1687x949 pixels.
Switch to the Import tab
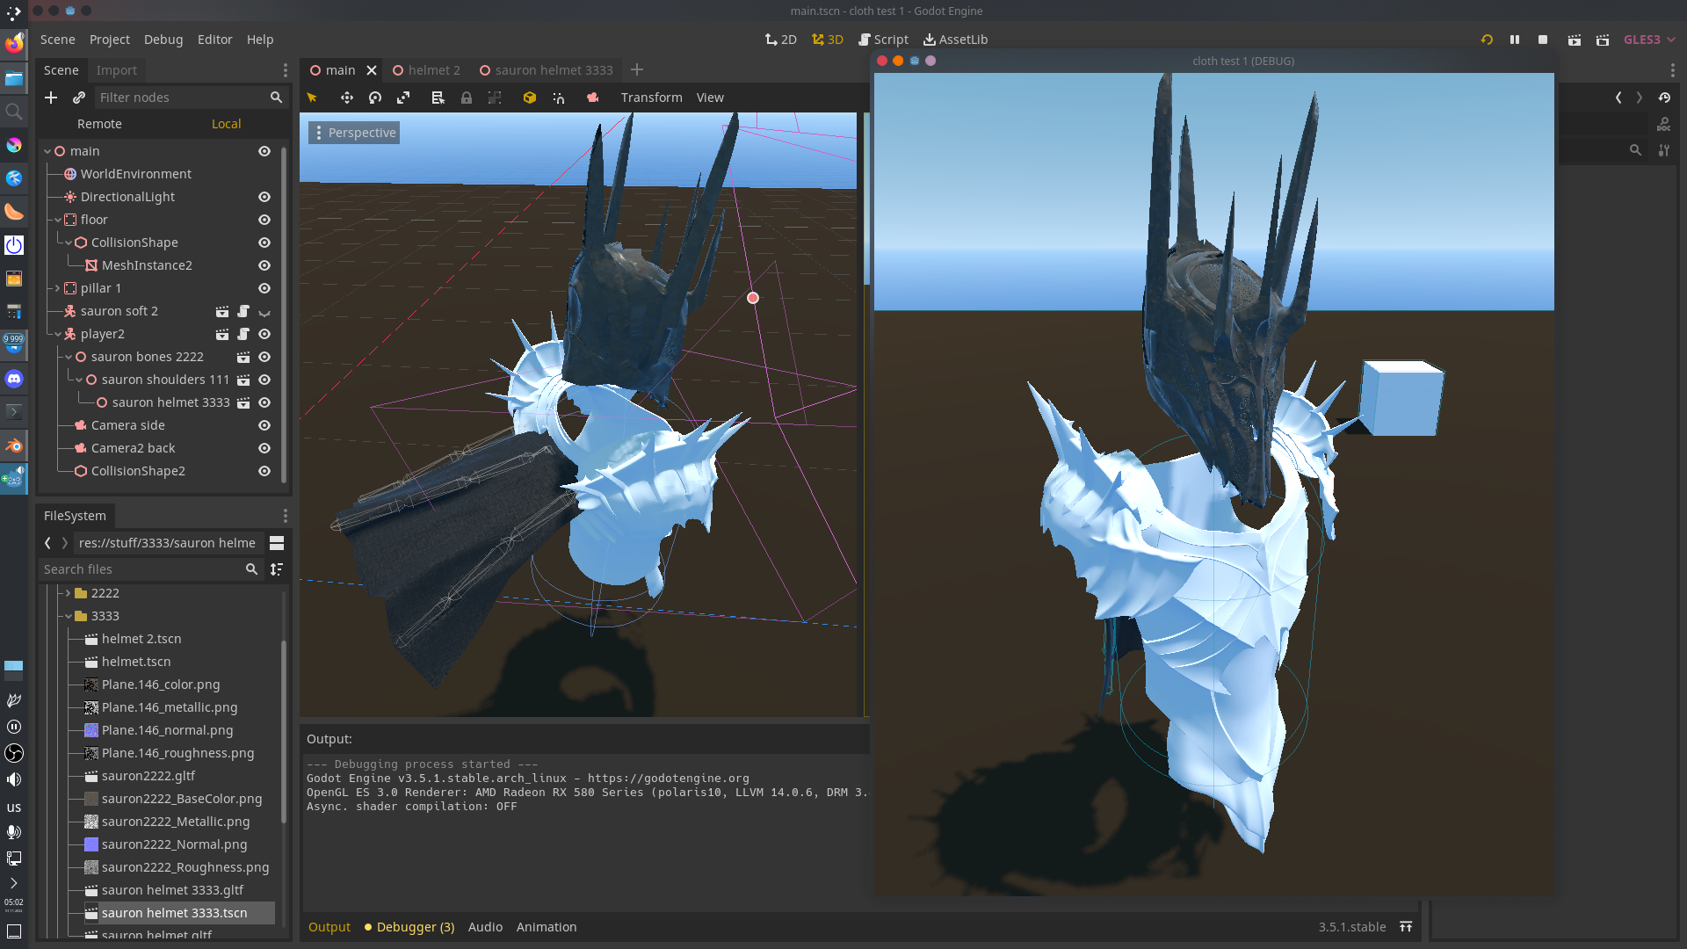point(117,70)
